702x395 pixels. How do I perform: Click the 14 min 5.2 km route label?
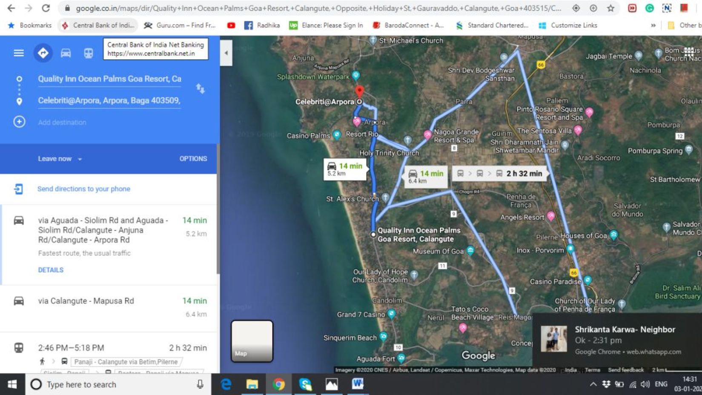(x=344, y=169)
